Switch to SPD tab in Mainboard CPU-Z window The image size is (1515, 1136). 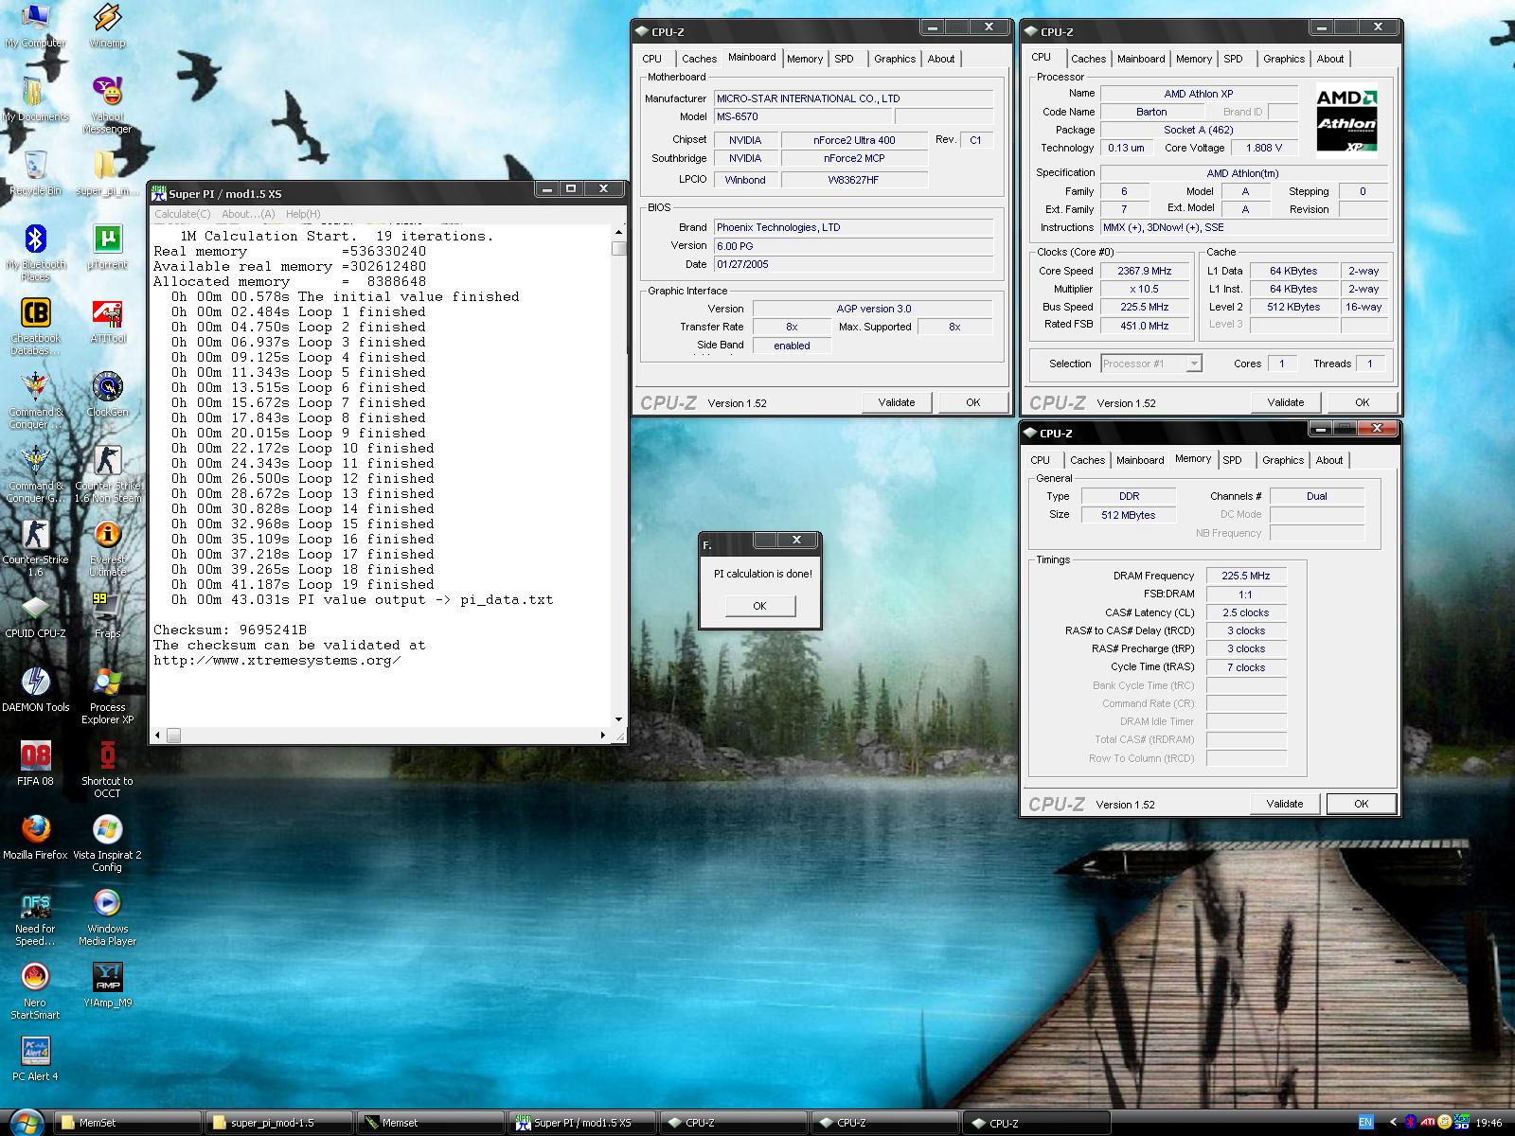coord(844,59)
